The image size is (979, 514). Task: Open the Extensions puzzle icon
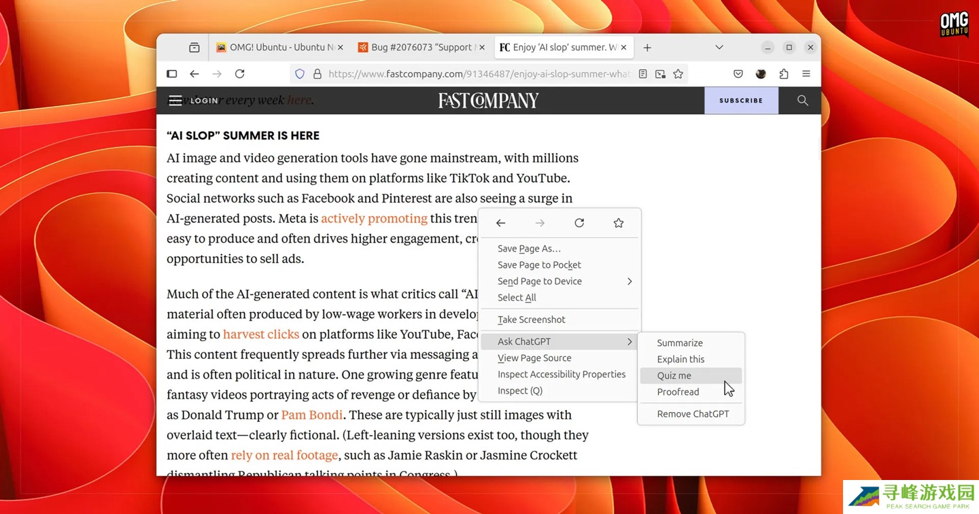pos(784,74)
